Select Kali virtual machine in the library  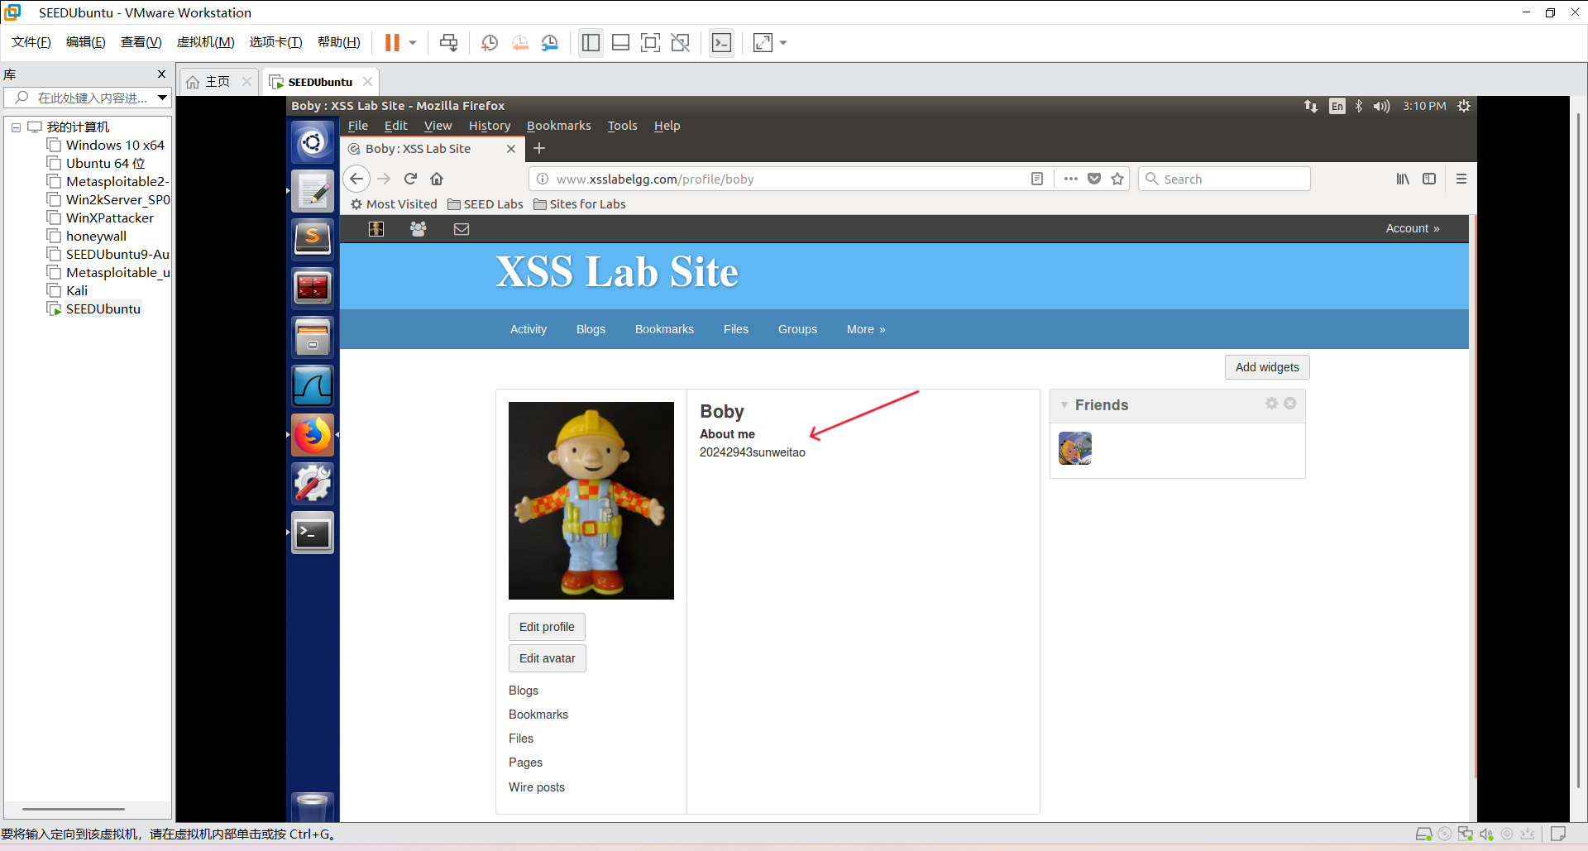point(77,291)
